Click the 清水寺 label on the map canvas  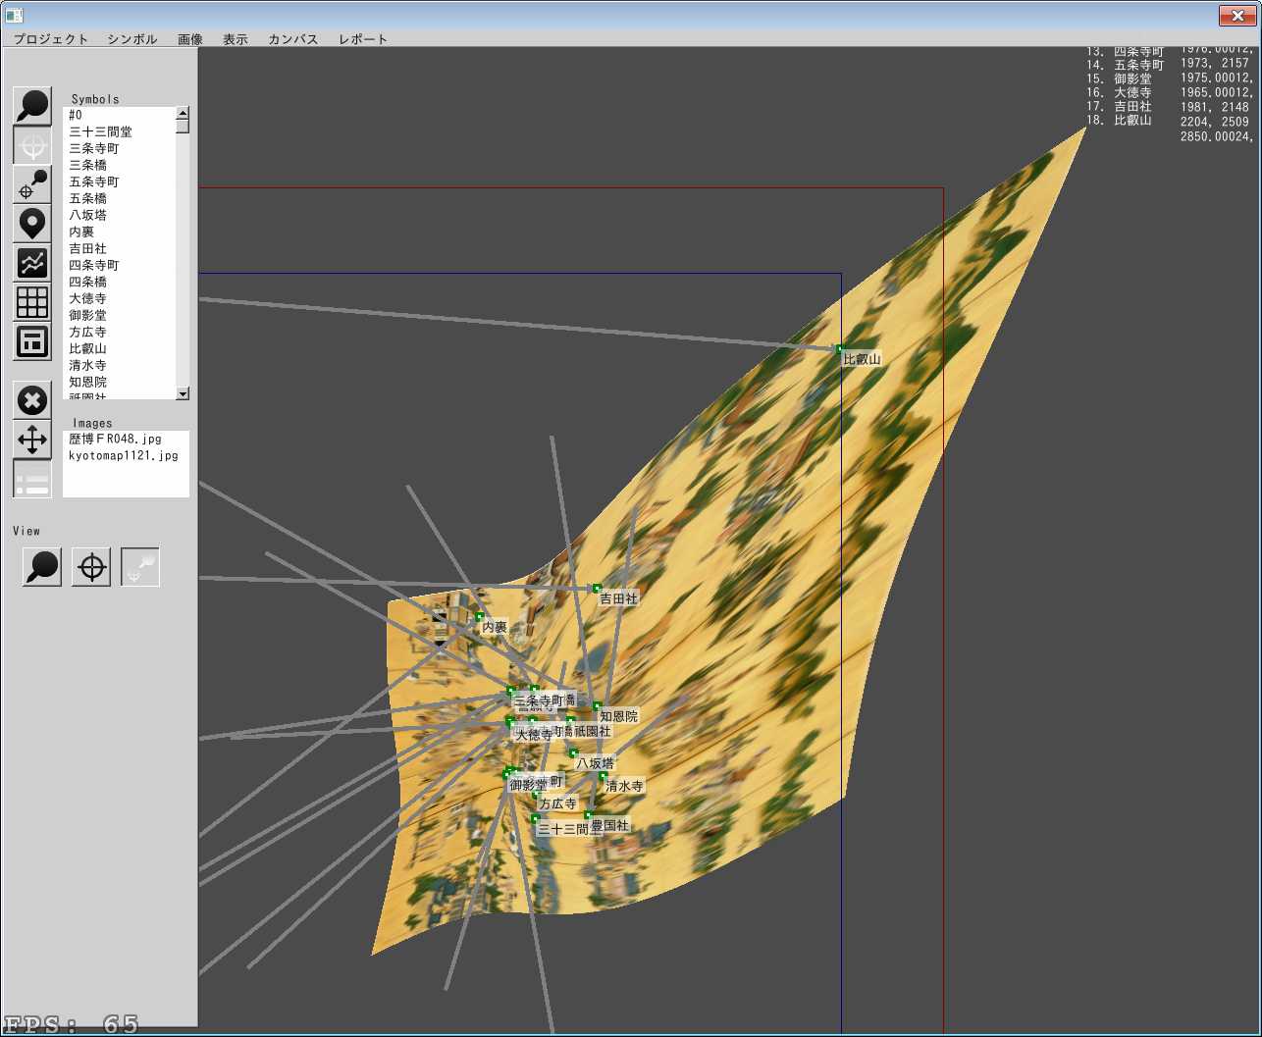click(624, 787)
